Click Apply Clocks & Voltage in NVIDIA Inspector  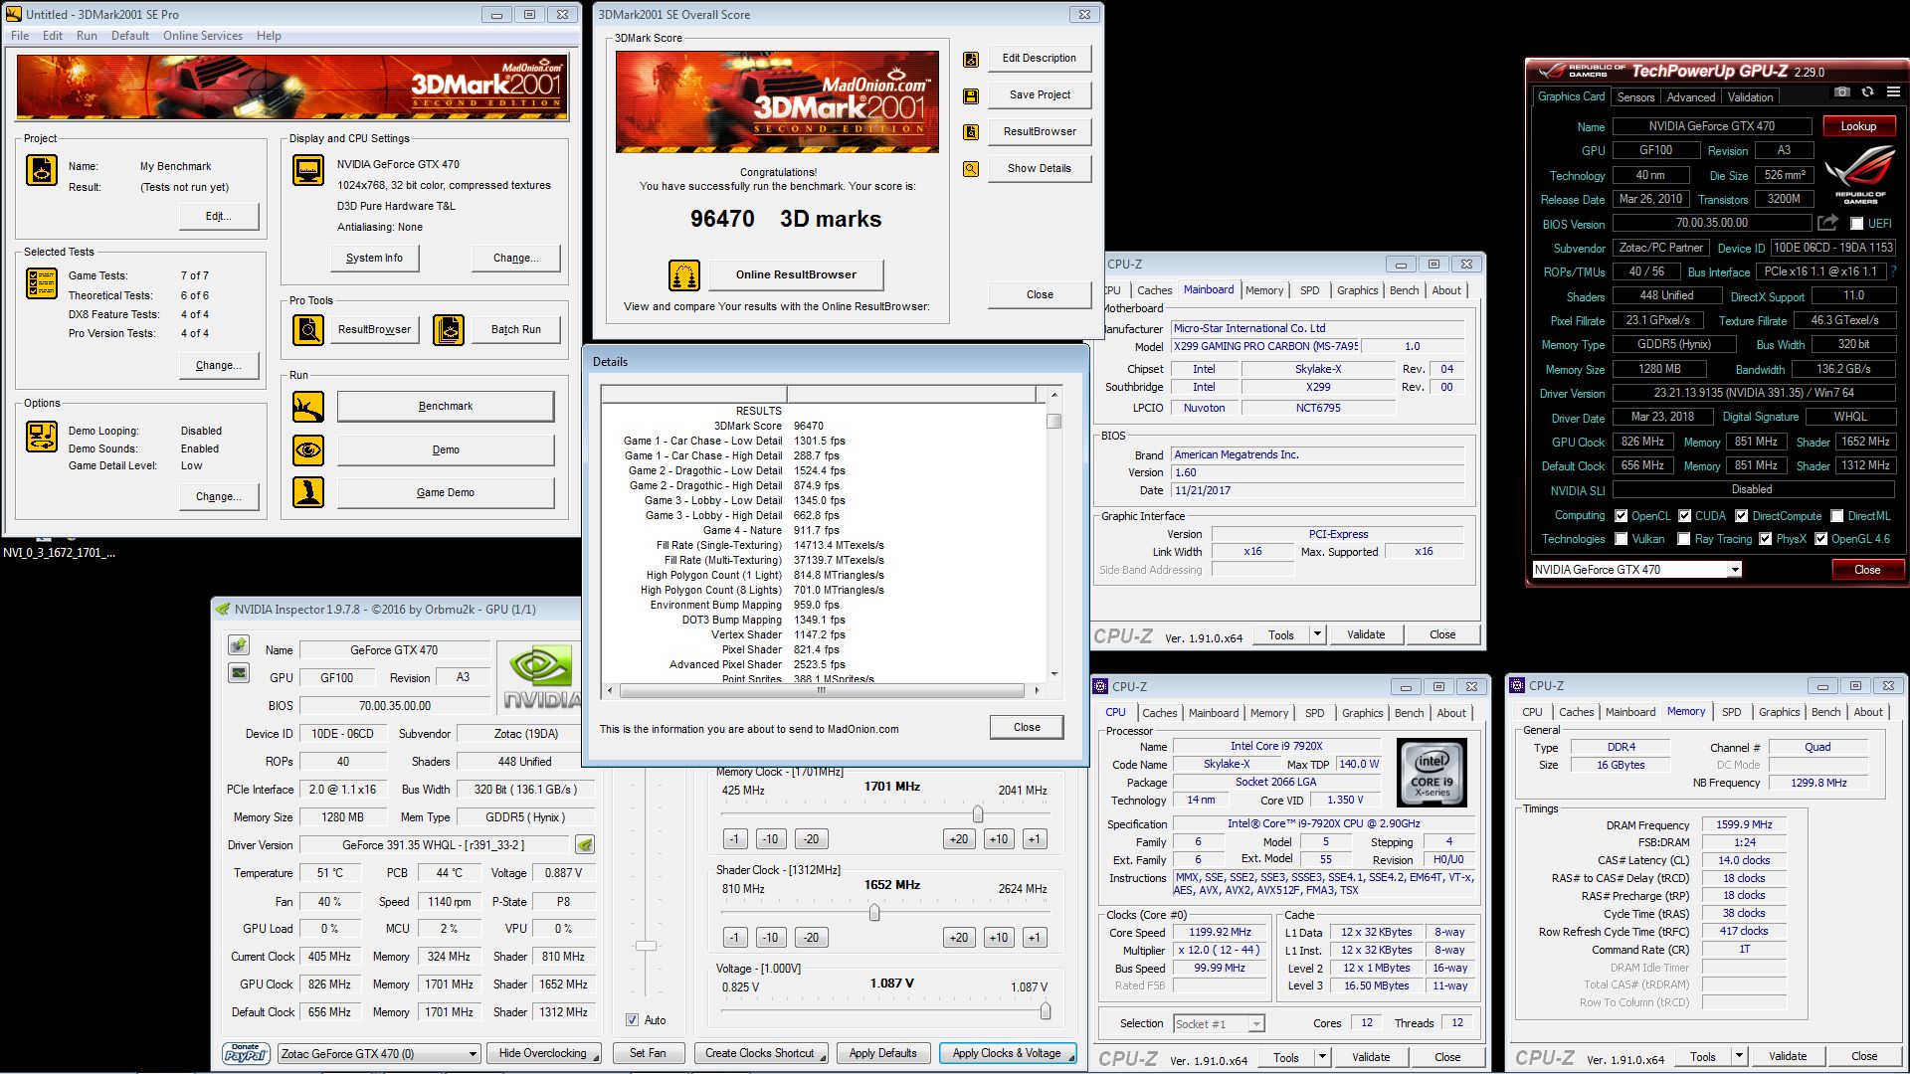click(x=1007, y=1053)
